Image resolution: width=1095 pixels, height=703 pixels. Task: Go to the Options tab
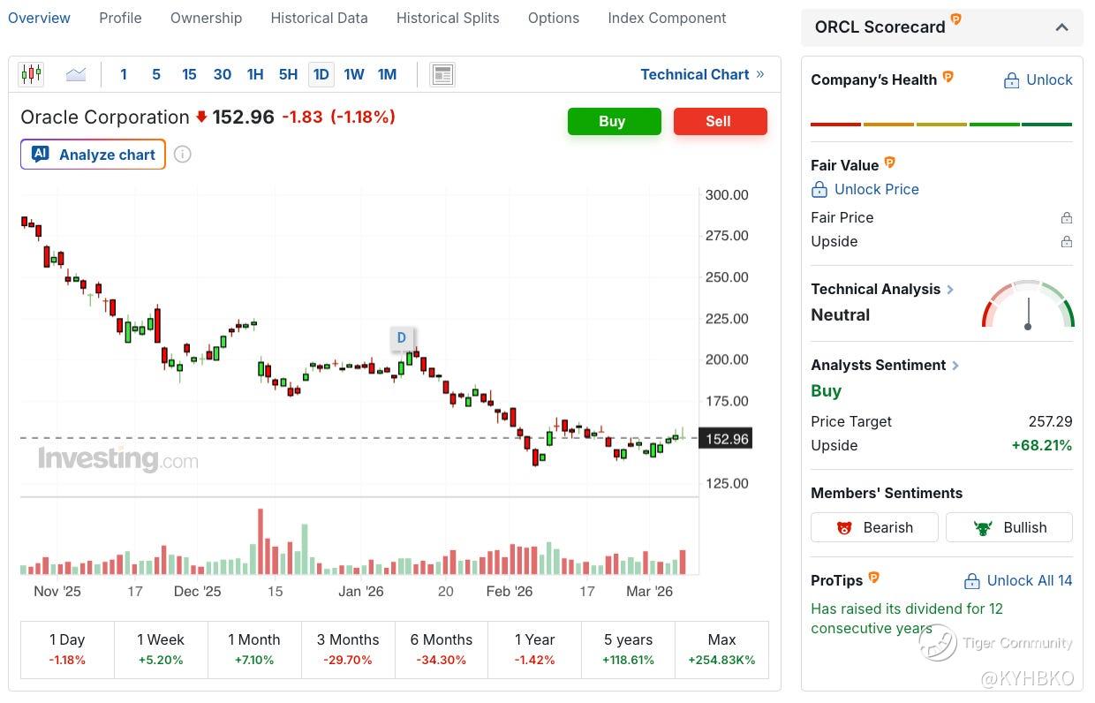pyautogui.click(x=554, y=18)
